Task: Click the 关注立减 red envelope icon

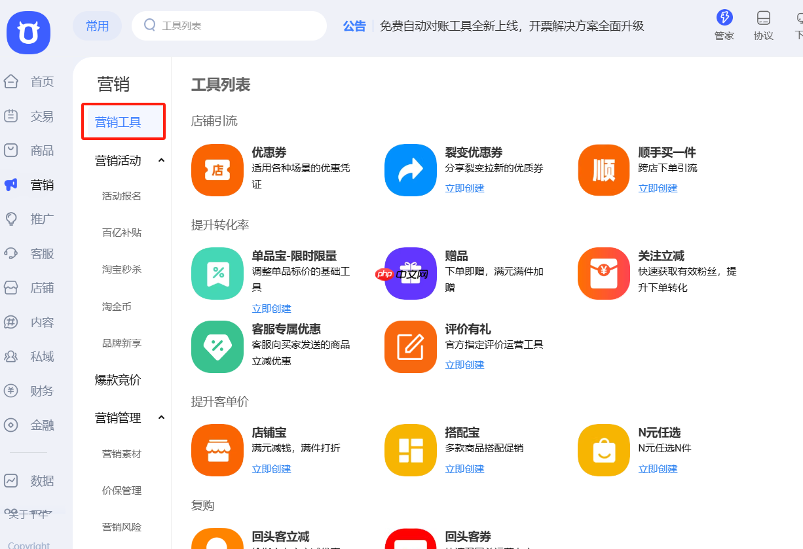Action: click(x=603, y=274)
